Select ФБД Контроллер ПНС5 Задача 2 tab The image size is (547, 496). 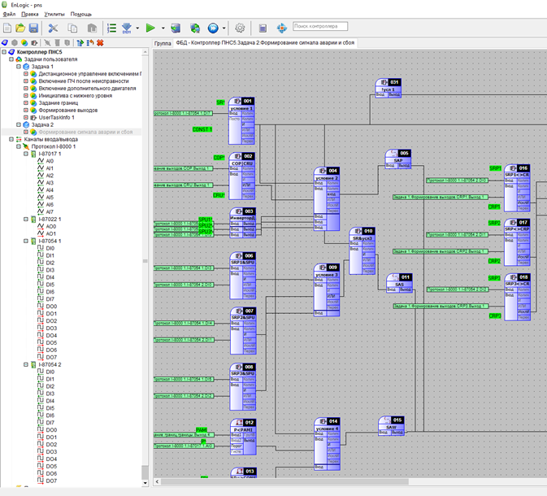click(265, 42)
